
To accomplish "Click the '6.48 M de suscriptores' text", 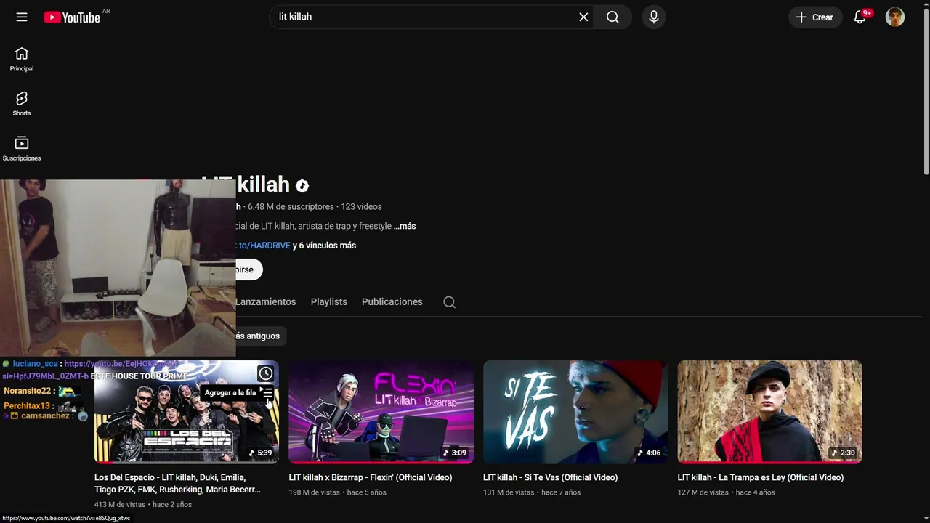I will (291, 207).
